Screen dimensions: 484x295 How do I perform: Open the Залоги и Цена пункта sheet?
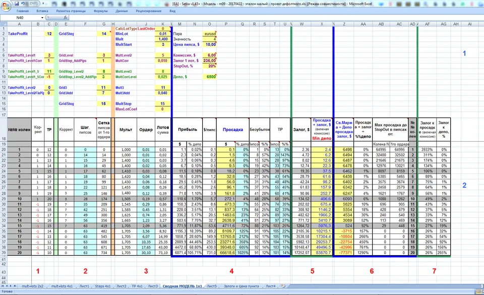tap(241, 286)
